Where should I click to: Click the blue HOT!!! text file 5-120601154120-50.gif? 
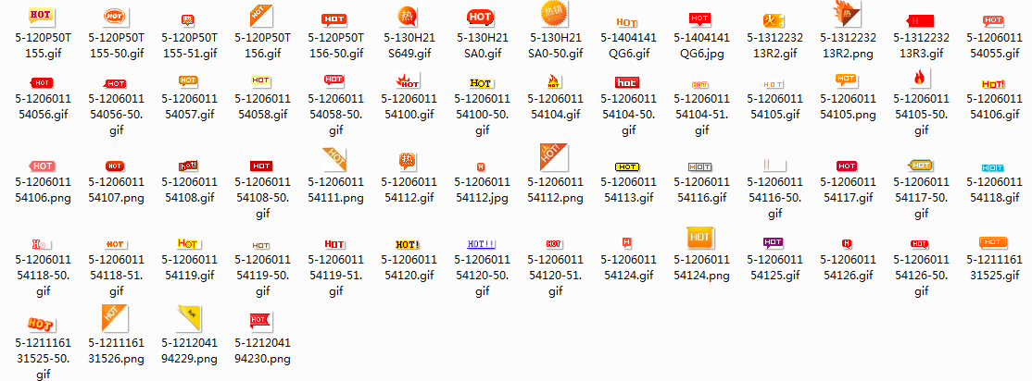point(480,244)
